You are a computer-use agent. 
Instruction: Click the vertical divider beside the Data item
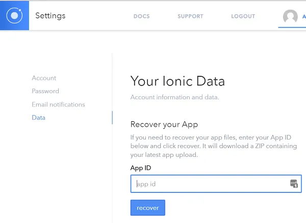112,118
